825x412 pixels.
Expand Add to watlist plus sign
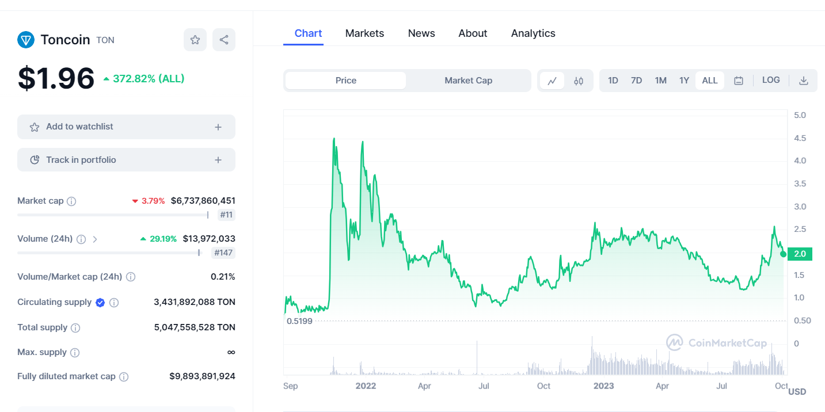[x=218, y=127]
